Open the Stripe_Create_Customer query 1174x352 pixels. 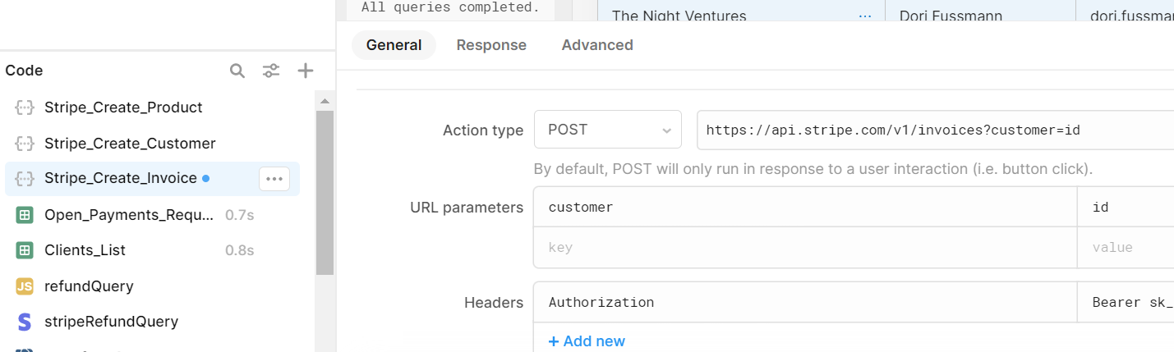[130, 144]
